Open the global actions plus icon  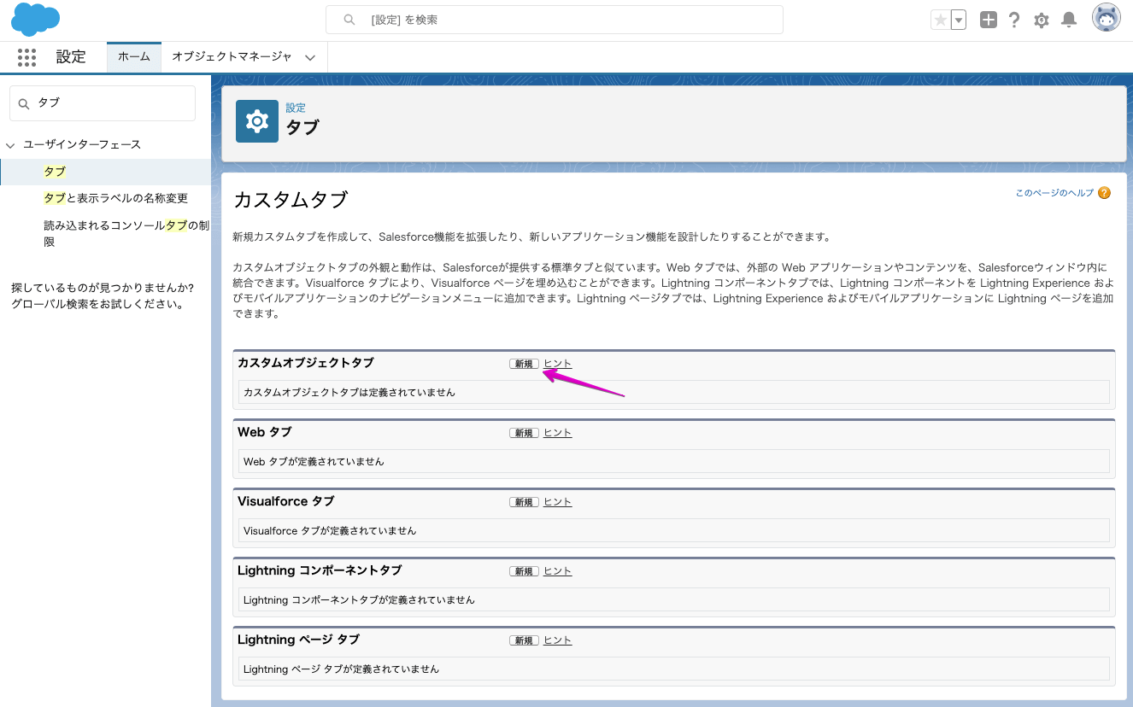tap(989, 20)
